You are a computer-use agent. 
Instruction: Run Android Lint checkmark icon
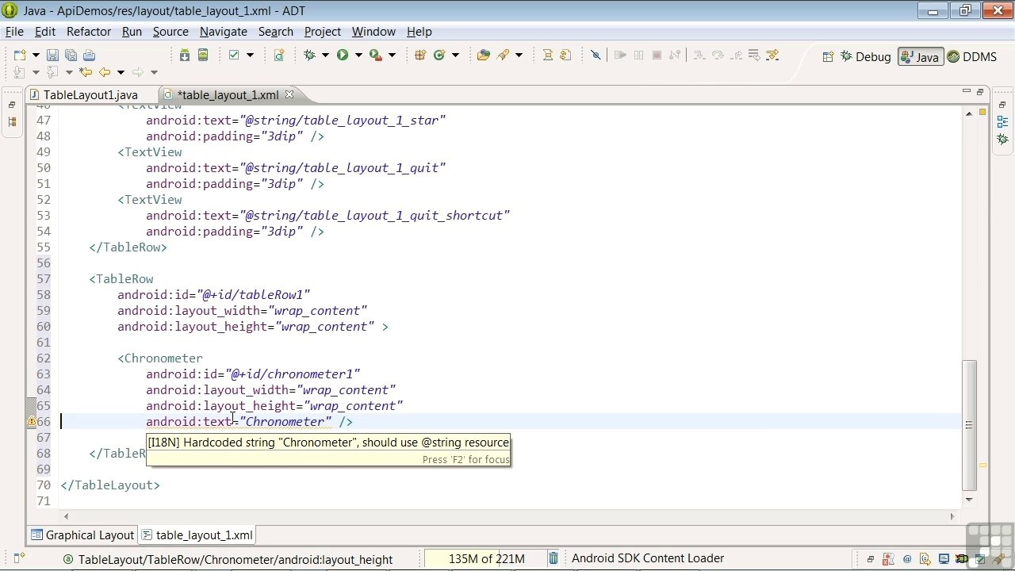[x=234, y=55]
